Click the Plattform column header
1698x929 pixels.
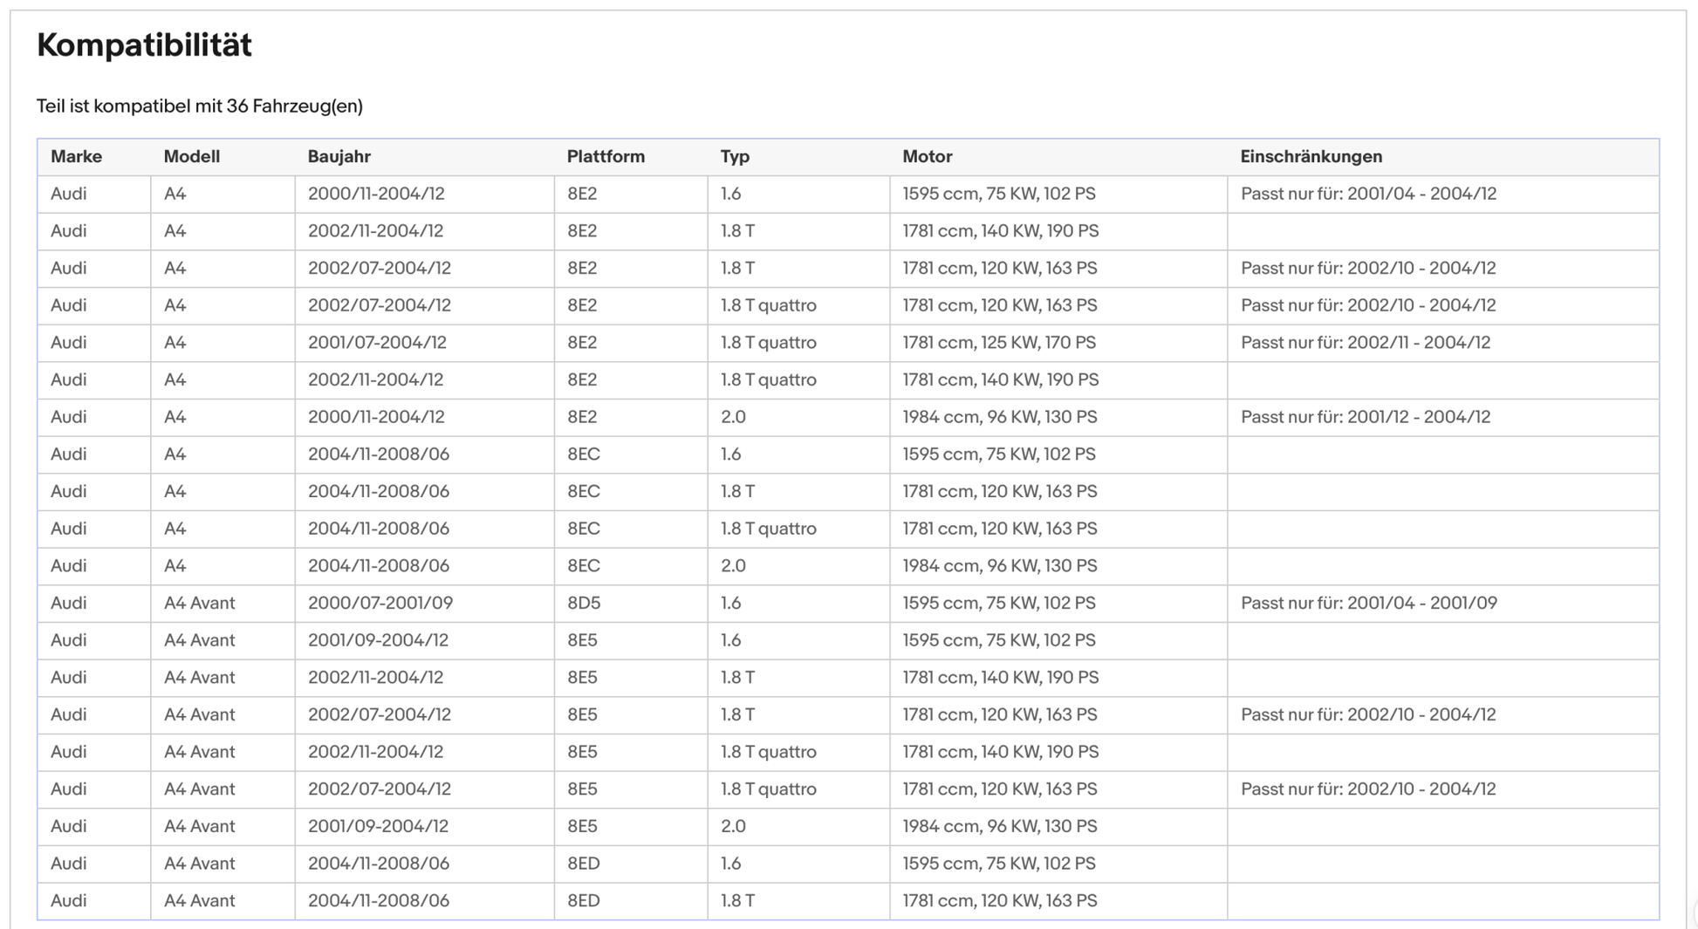(x=606, y=157)
